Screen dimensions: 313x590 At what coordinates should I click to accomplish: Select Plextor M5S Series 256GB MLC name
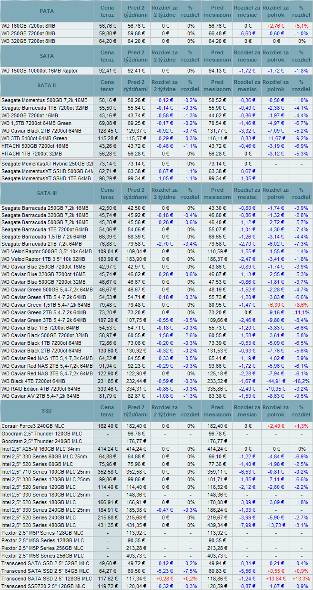(x=42, y=556)
